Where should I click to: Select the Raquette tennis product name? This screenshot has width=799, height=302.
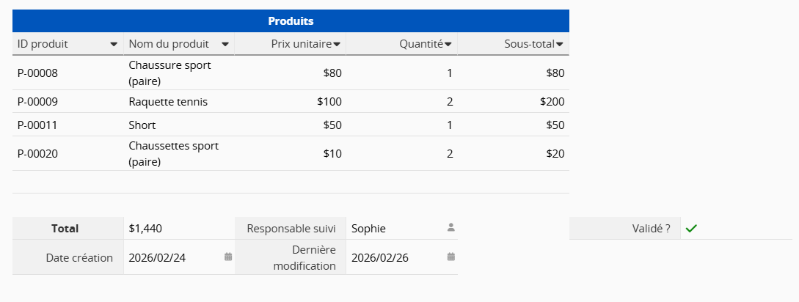(x=168, y=102)
